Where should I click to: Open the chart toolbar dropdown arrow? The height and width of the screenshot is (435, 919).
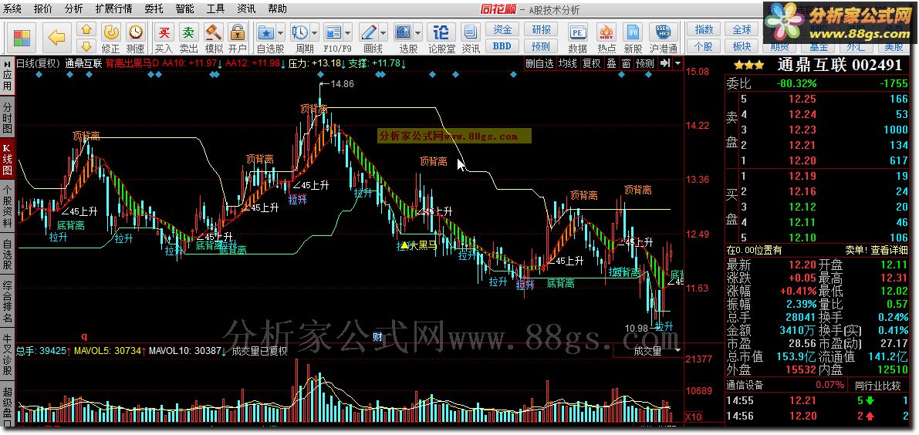point(678,63)
